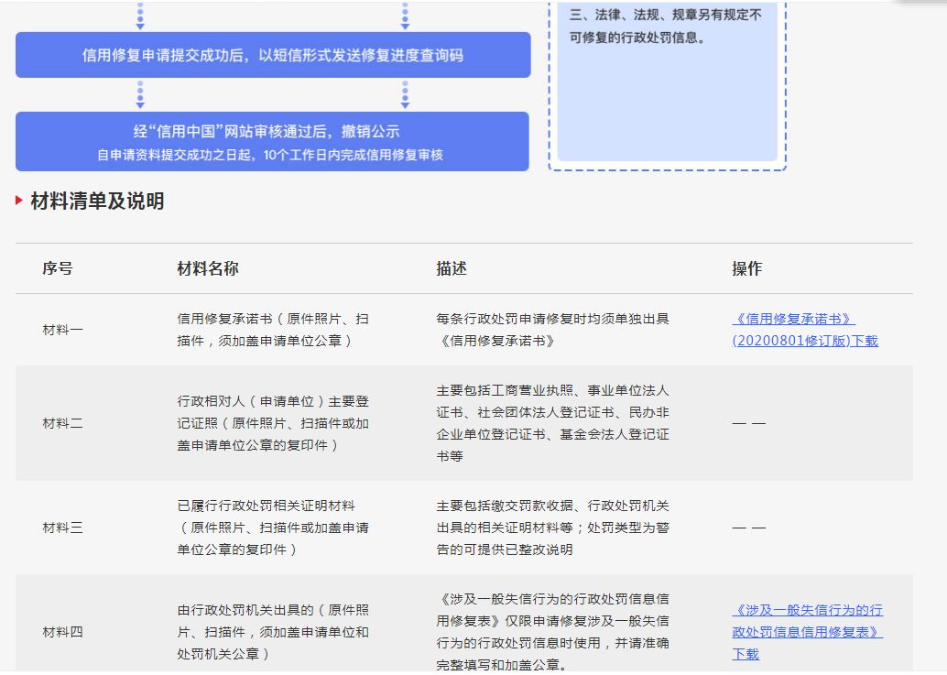Click the text 三、法律、法规、规章另有规定不可修复
947x675 pixels.
pos(666,26)
